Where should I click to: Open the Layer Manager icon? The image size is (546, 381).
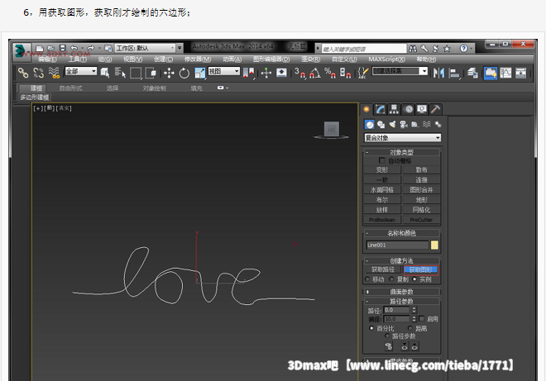click(472, 73)
